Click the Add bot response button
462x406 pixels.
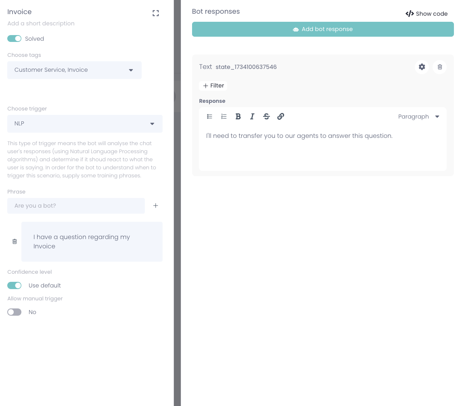tap(323, 29)
